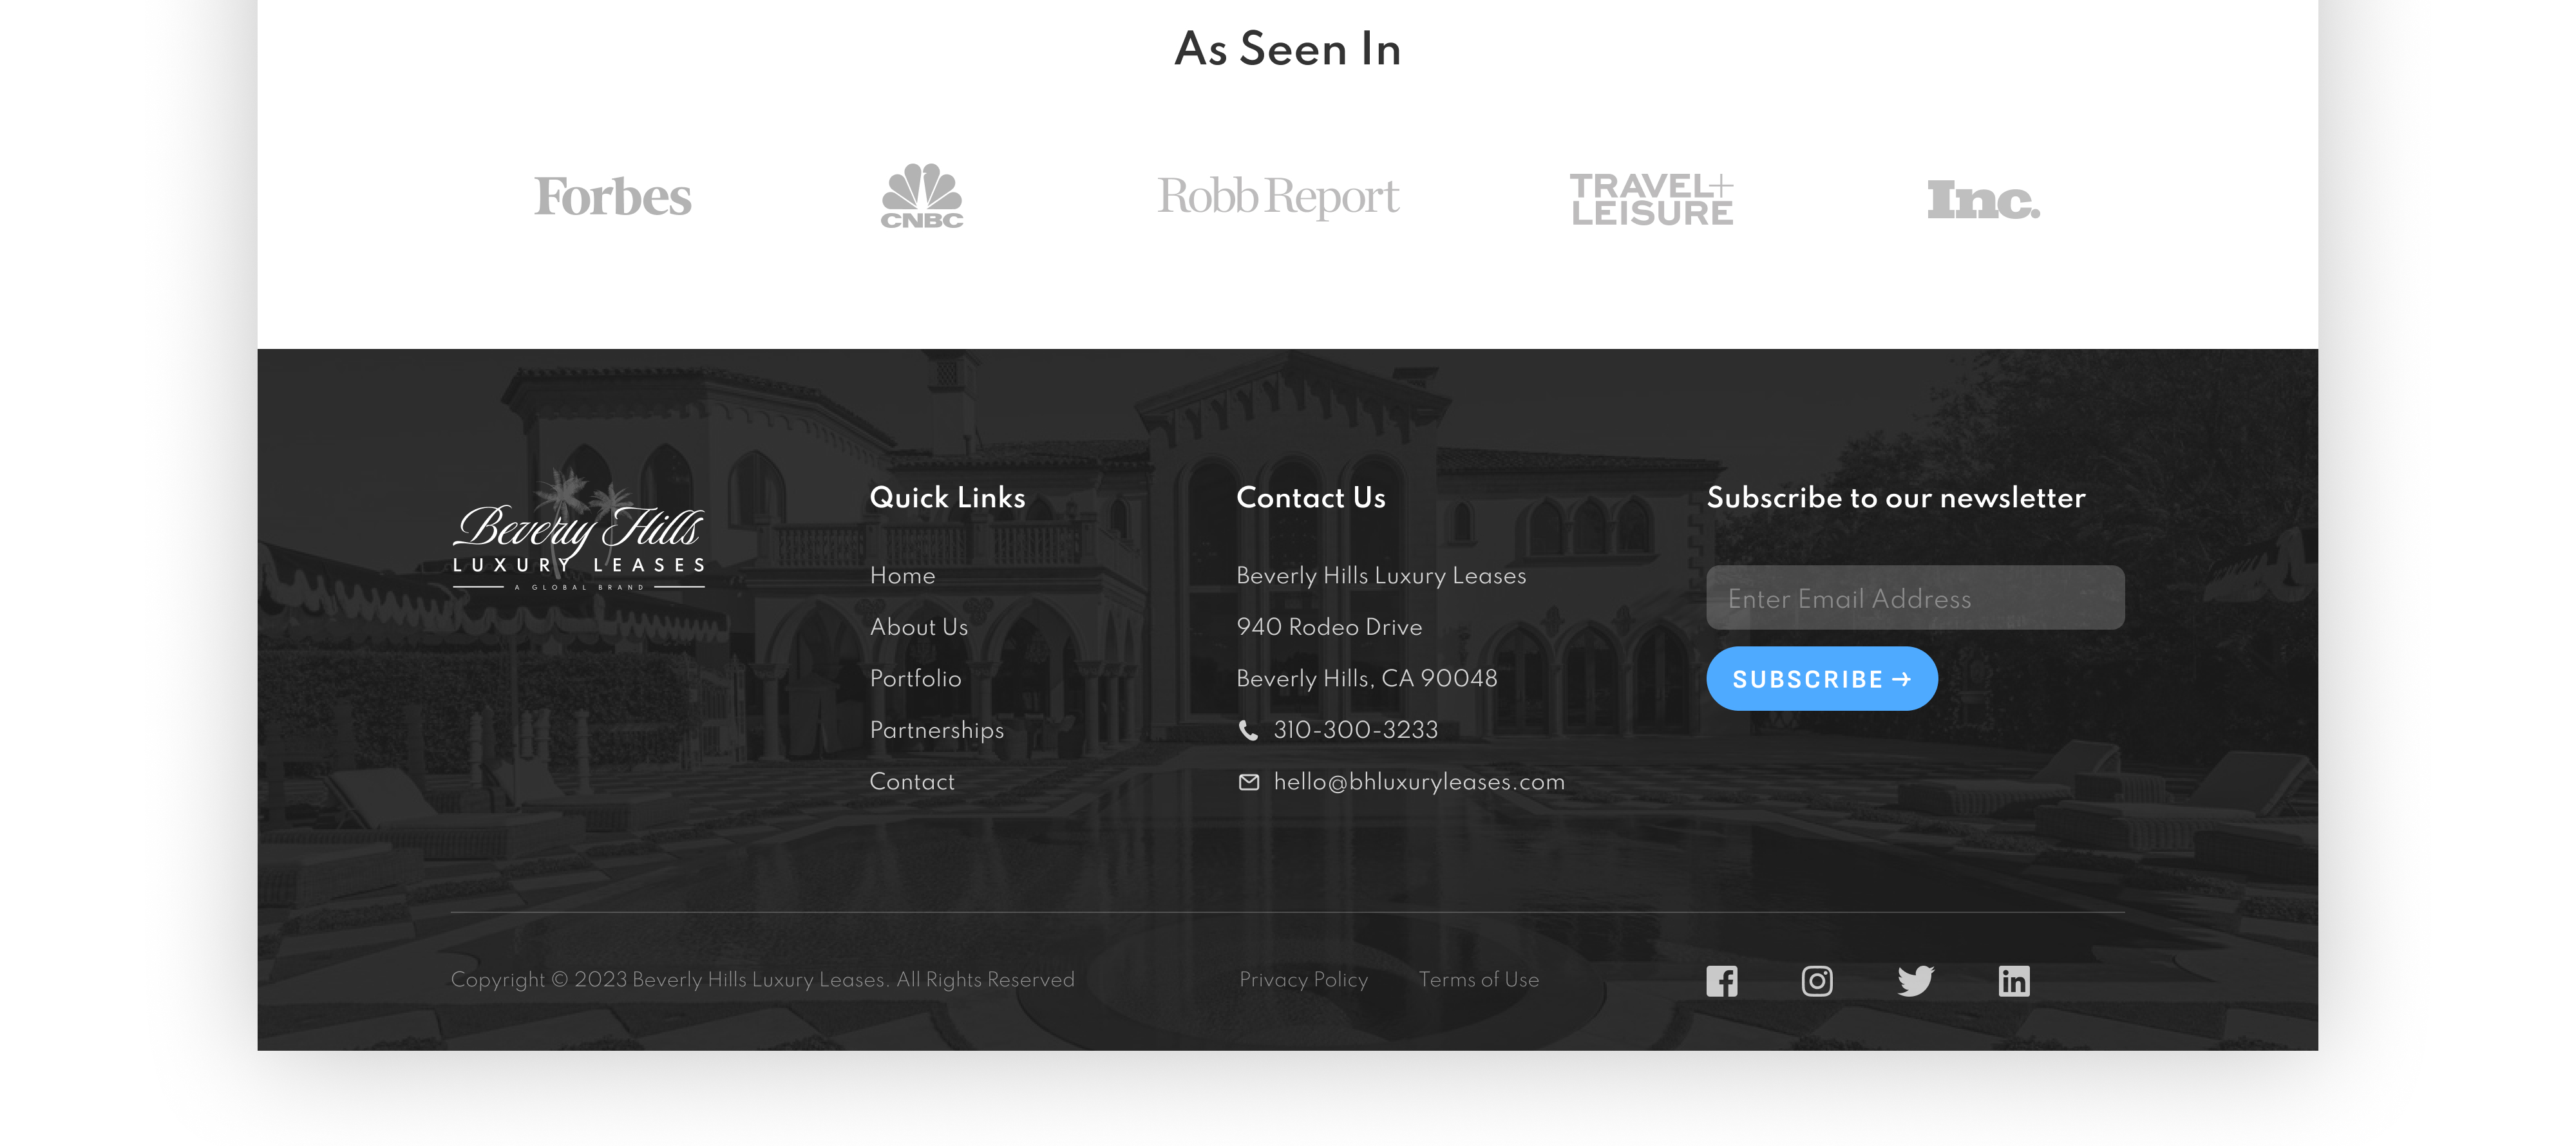Visit the Portfolio page link

click(915, 679)
